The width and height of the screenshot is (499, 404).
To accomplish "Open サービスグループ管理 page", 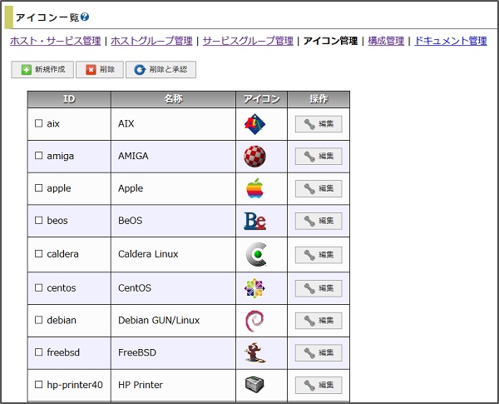I will (x=248, y=41).
